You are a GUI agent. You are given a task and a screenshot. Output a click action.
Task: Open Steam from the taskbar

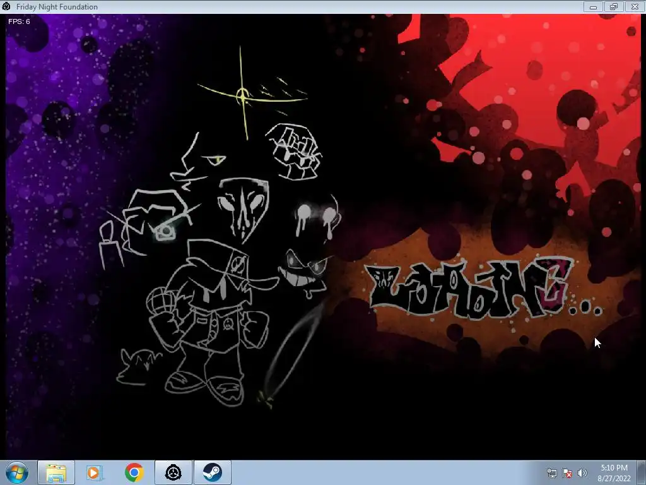(x=212, y=472)
